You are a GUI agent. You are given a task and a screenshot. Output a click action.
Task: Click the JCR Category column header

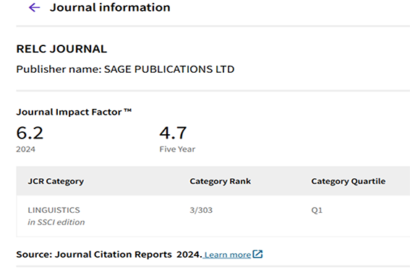click(x=56, y=181)
